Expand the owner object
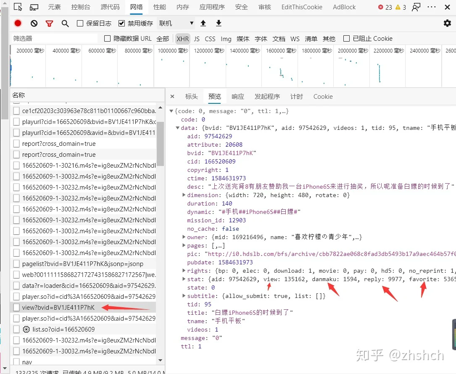Screen dimensions: 456x374 pyautogui.click(x=184, y=237)
